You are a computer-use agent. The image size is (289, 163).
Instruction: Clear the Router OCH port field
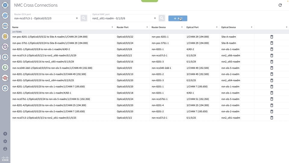(x=77, y=18)
